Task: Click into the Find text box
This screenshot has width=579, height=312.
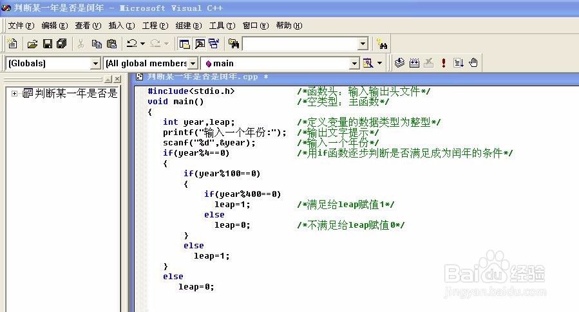Action: click(301, 44)
